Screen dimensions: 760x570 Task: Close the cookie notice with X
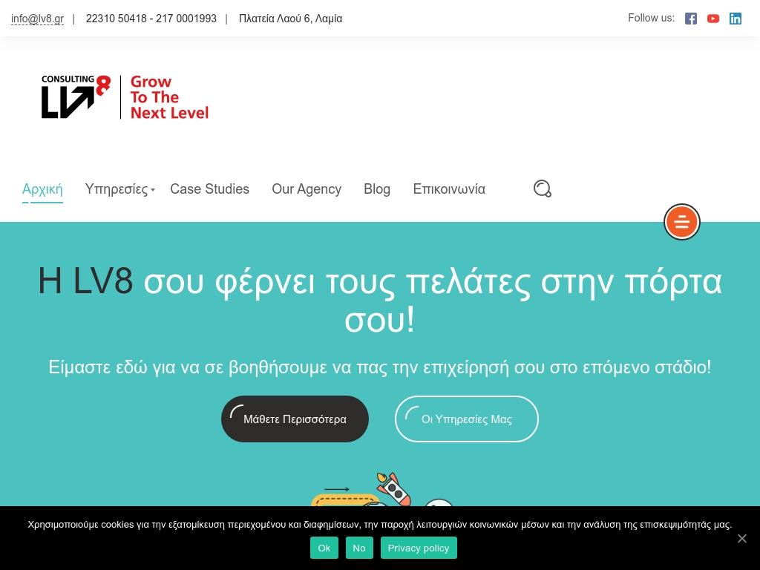point(742,538)
